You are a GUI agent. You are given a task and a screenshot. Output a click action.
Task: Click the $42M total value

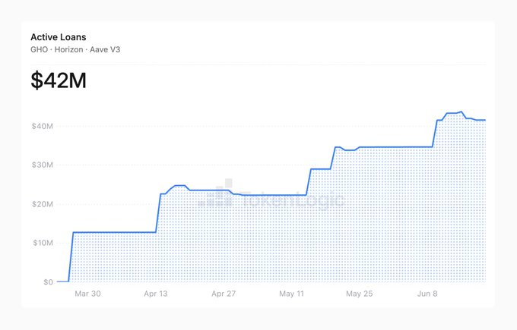(59, 80)
